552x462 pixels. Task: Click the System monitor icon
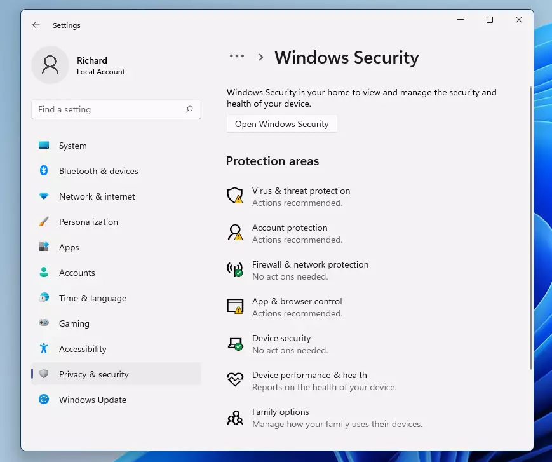[44, 145]
